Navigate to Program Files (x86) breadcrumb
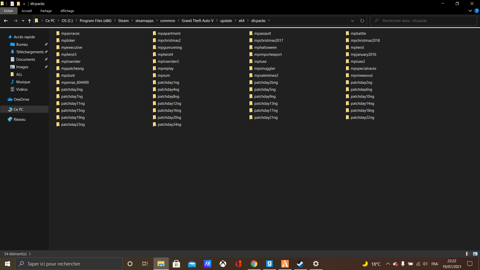 pos(95,21)
